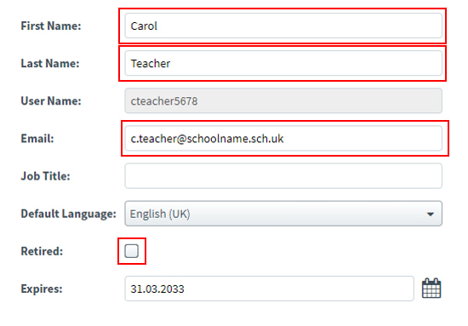Screen dimensions: 468x326
Task: Click the Last Name label
Action: pyautogui.click(x=50, y=63)
